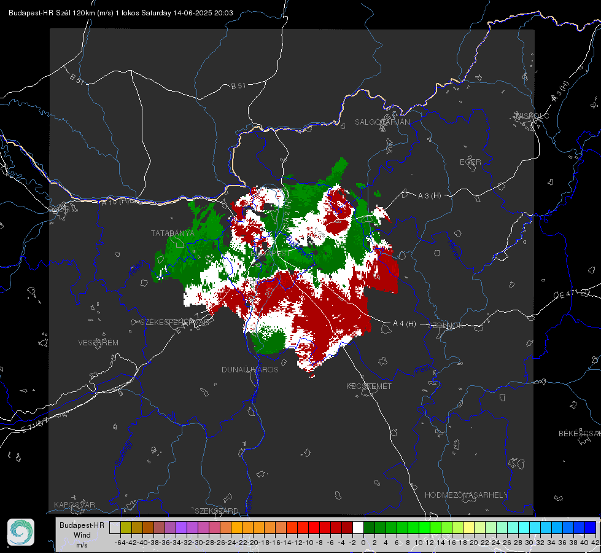Pick the white swatch between -2 and 0
The height and width of the screenshot is (553, 601).
358,527
